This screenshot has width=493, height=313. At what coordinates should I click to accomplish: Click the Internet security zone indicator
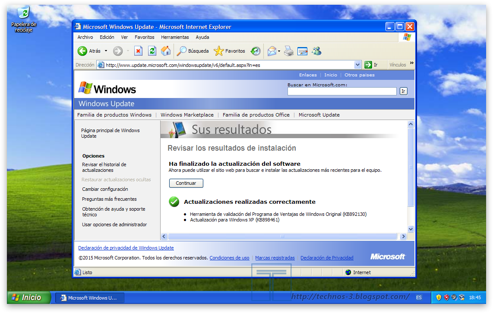358,272
